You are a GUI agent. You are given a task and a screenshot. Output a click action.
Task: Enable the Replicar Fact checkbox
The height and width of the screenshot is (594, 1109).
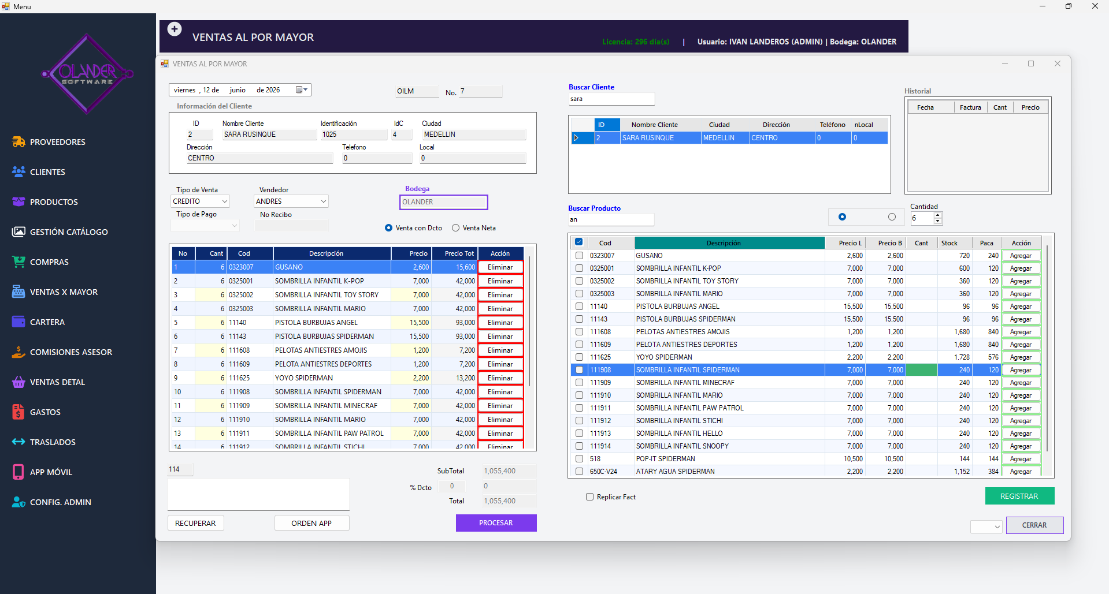point(590,497)
